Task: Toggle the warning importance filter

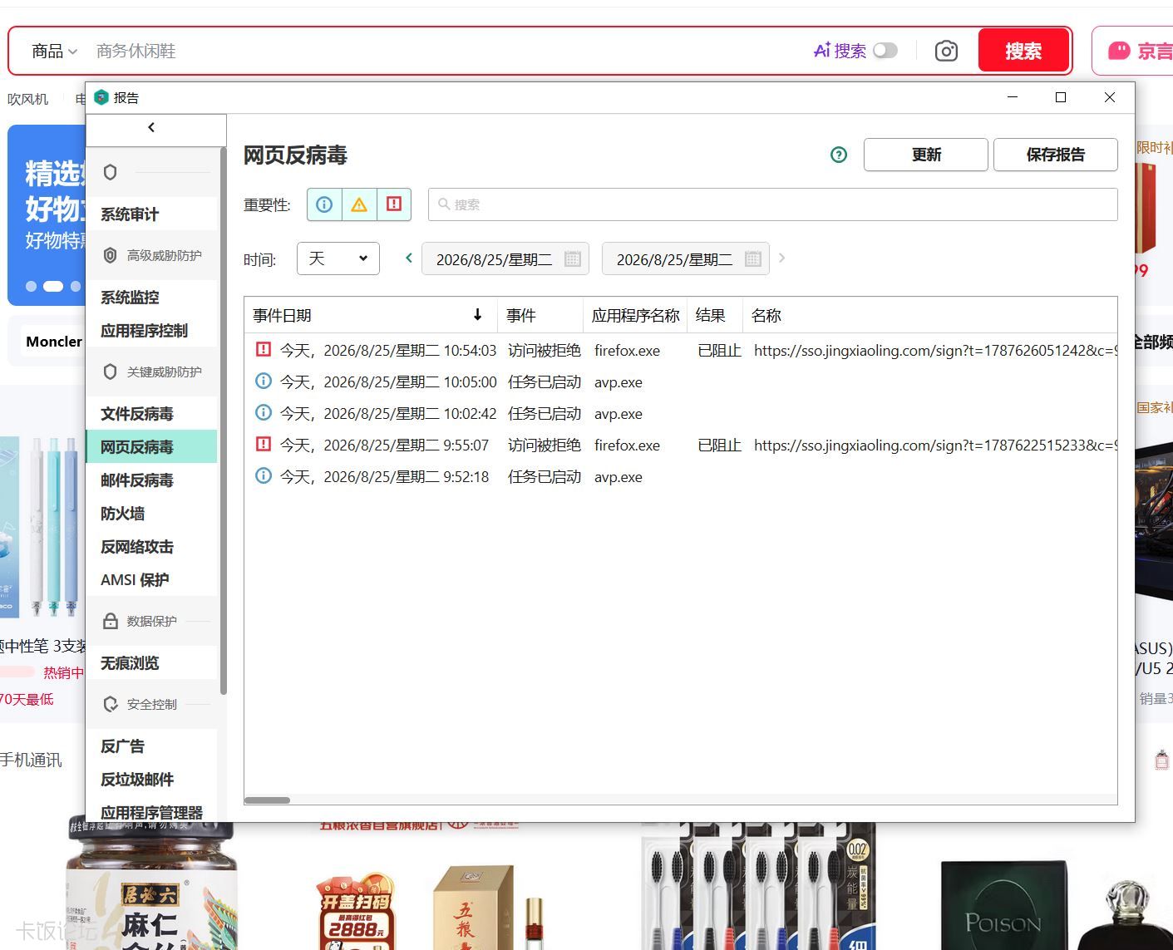Action: point(359,204)
